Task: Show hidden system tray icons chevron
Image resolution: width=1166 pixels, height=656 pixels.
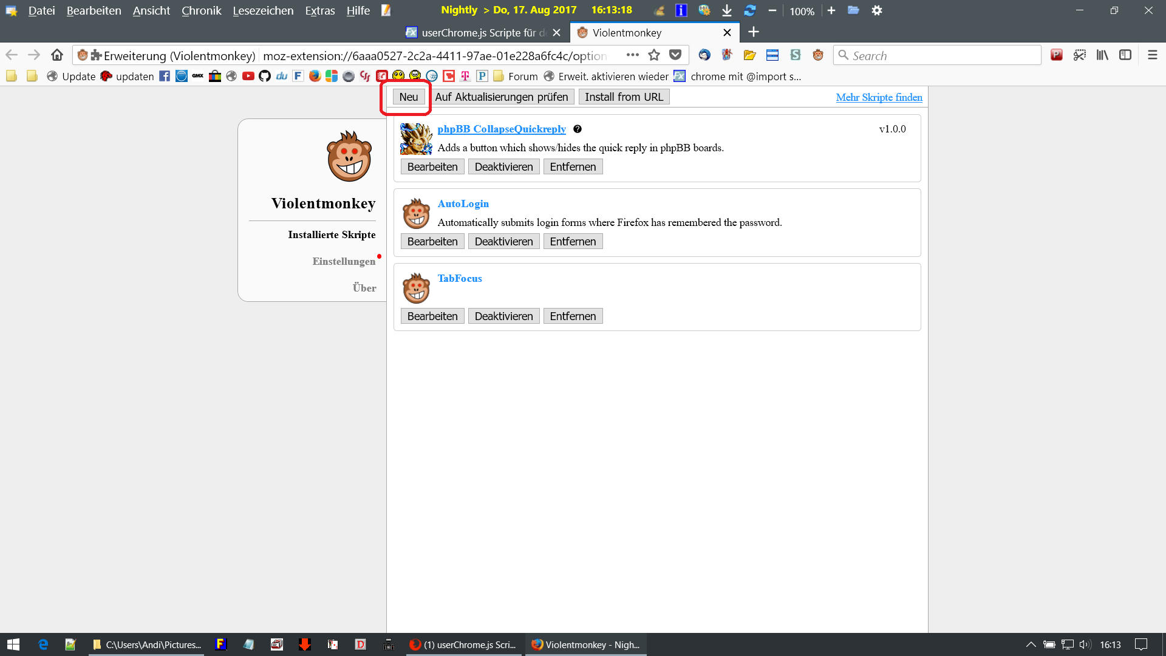Action: (x=1031, y=644)
